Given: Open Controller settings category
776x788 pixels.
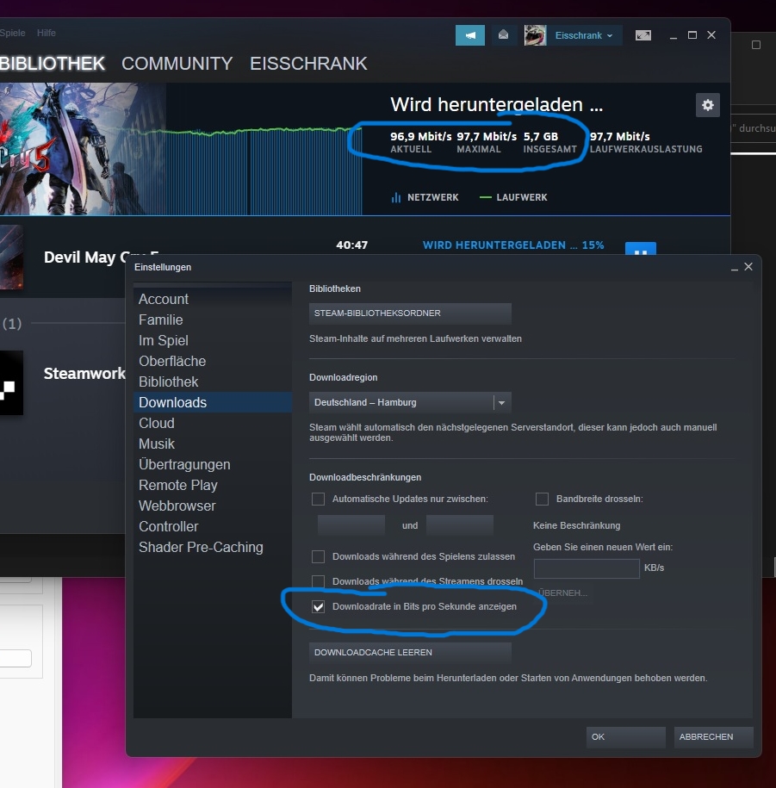Looking at the screenshot, I should pos(213,526).
